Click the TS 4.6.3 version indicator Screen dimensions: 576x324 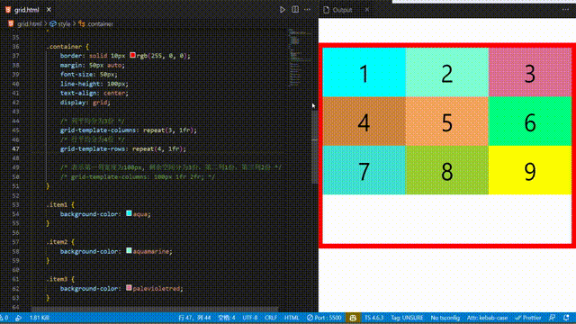click(x=374, y=318)
